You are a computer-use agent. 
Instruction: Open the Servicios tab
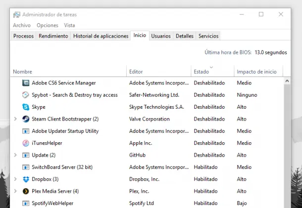[208, 36]
